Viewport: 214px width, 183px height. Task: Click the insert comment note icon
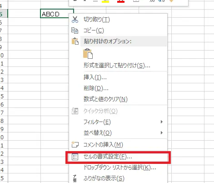pos(75,144)
